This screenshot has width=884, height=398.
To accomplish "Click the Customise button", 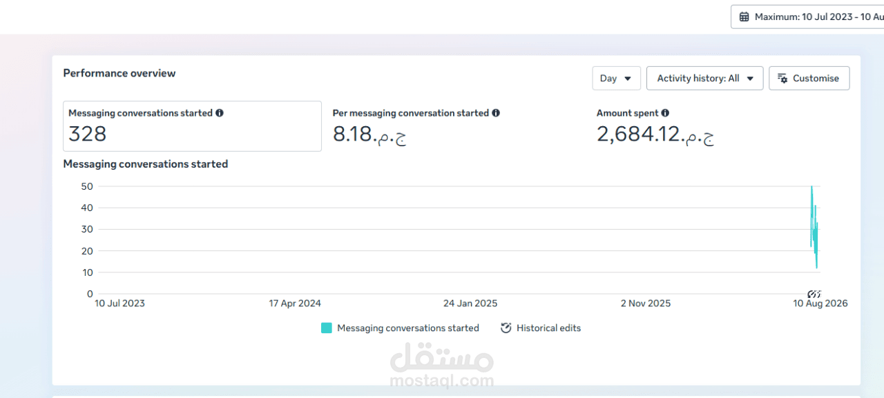I will [x=809, y=78].
